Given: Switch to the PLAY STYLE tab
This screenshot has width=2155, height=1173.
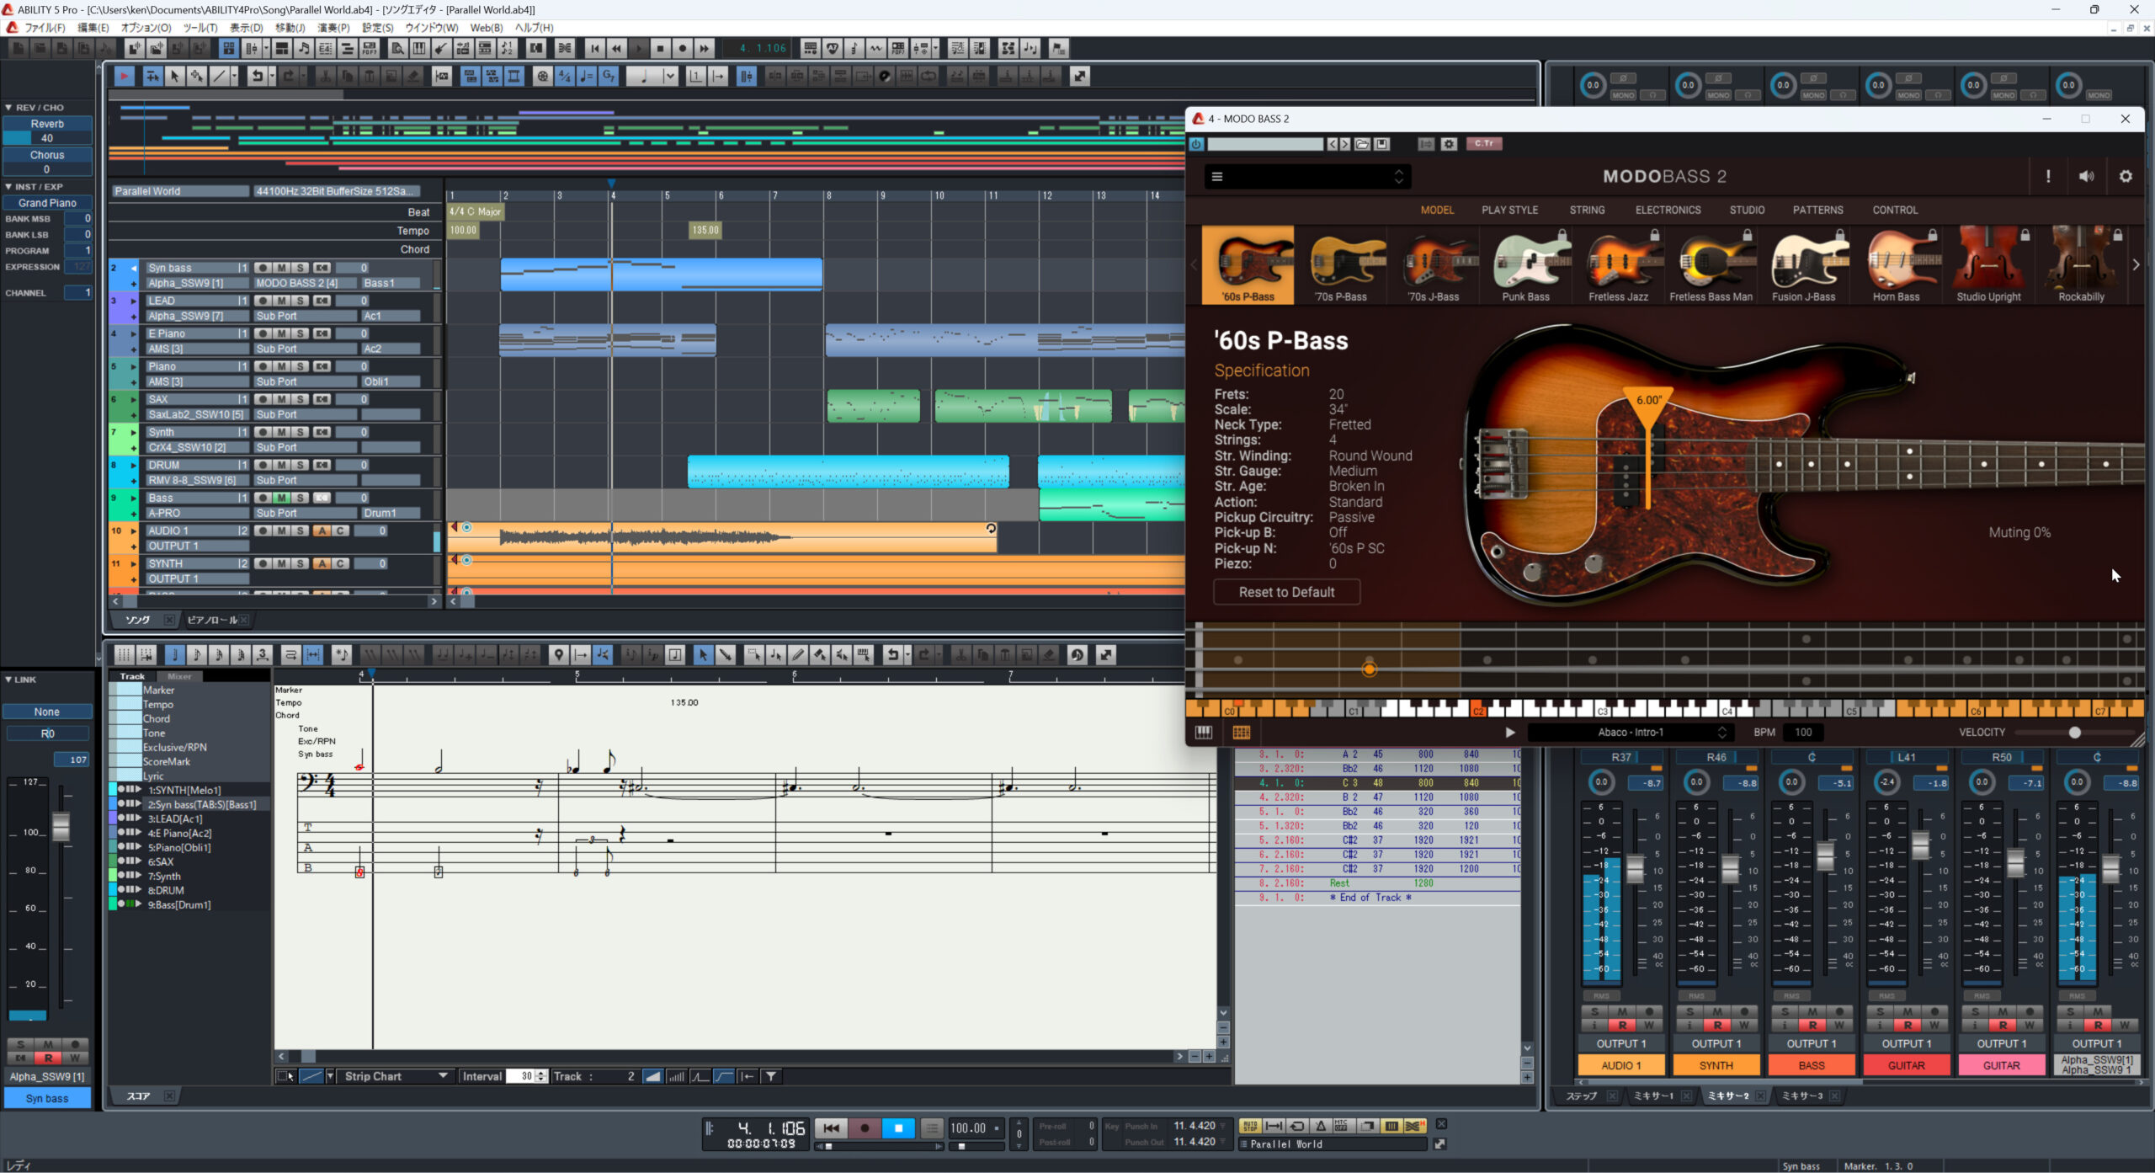Looking at the screenshot, I should click(1509, 211).
